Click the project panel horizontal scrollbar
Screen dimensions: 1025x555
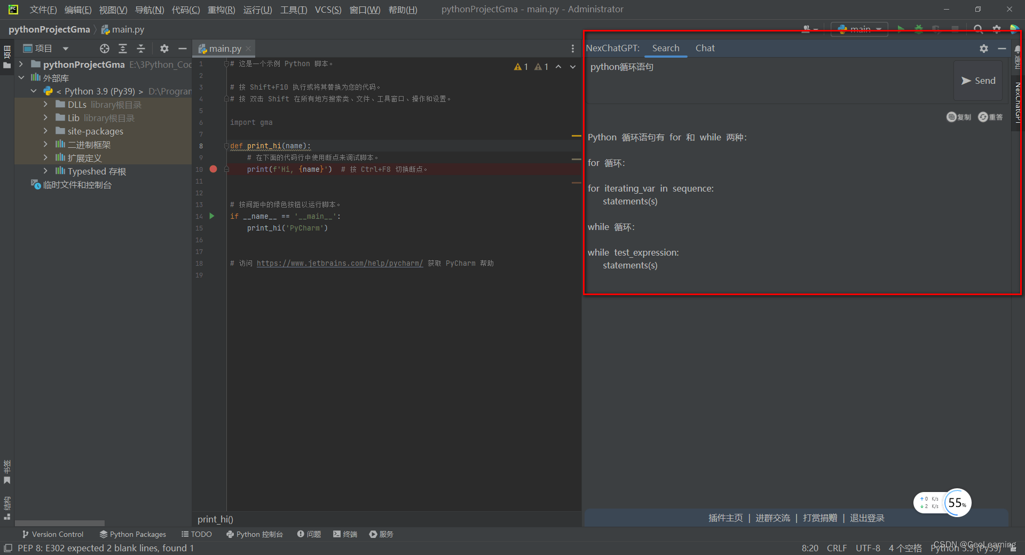tap(60, 523)
